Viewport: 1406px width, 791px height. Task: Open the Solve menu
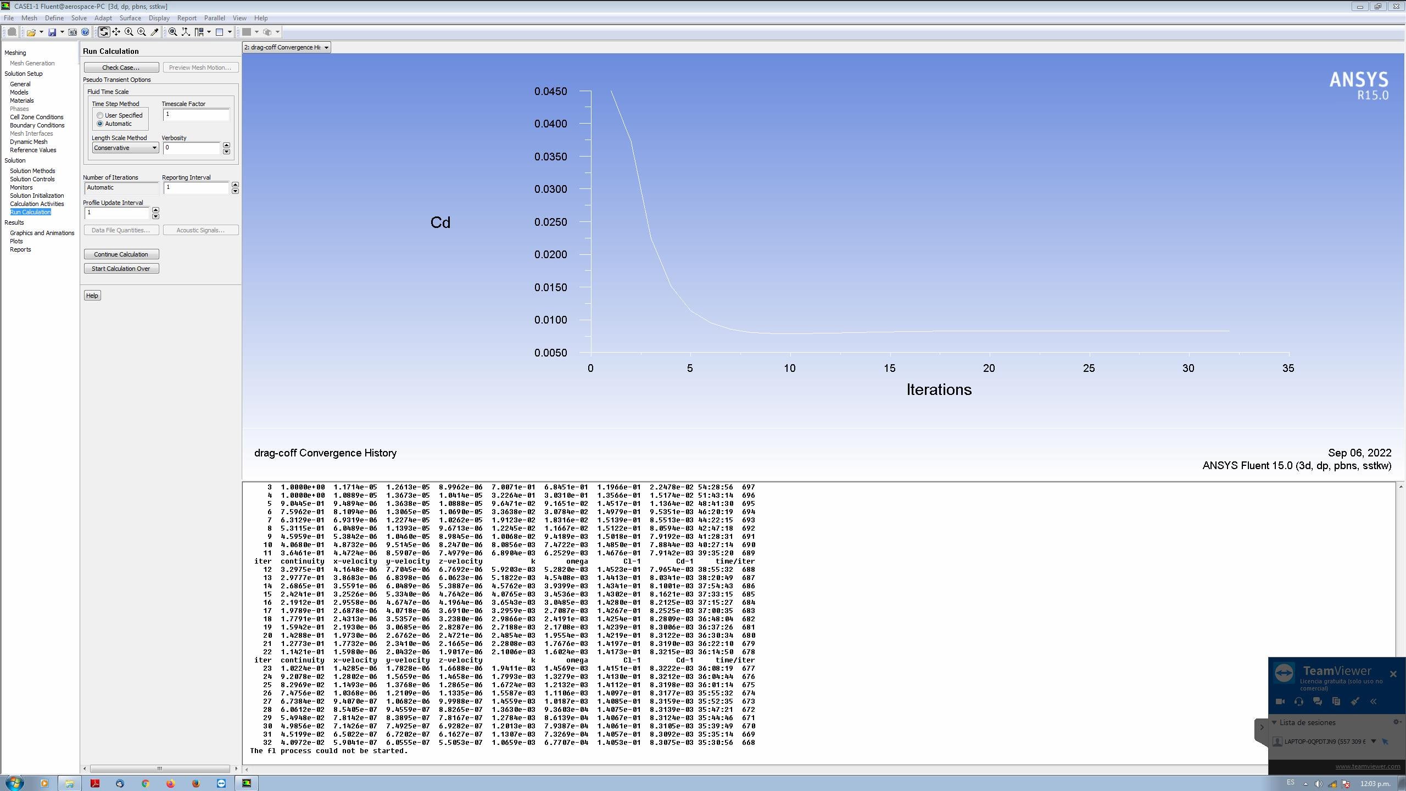(x=79, y=18)
